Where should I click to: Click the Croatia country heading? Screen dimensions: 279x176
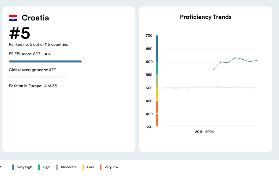point(35,18)
